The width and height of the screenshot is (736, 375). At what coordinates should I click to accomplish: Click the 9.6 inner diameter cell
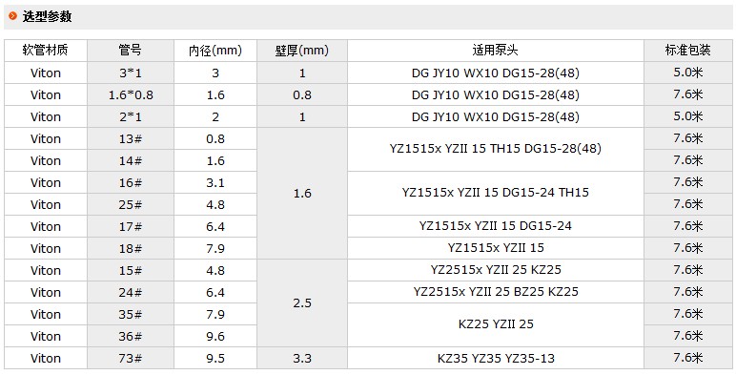pyautogui.click(x=215, y=336)
